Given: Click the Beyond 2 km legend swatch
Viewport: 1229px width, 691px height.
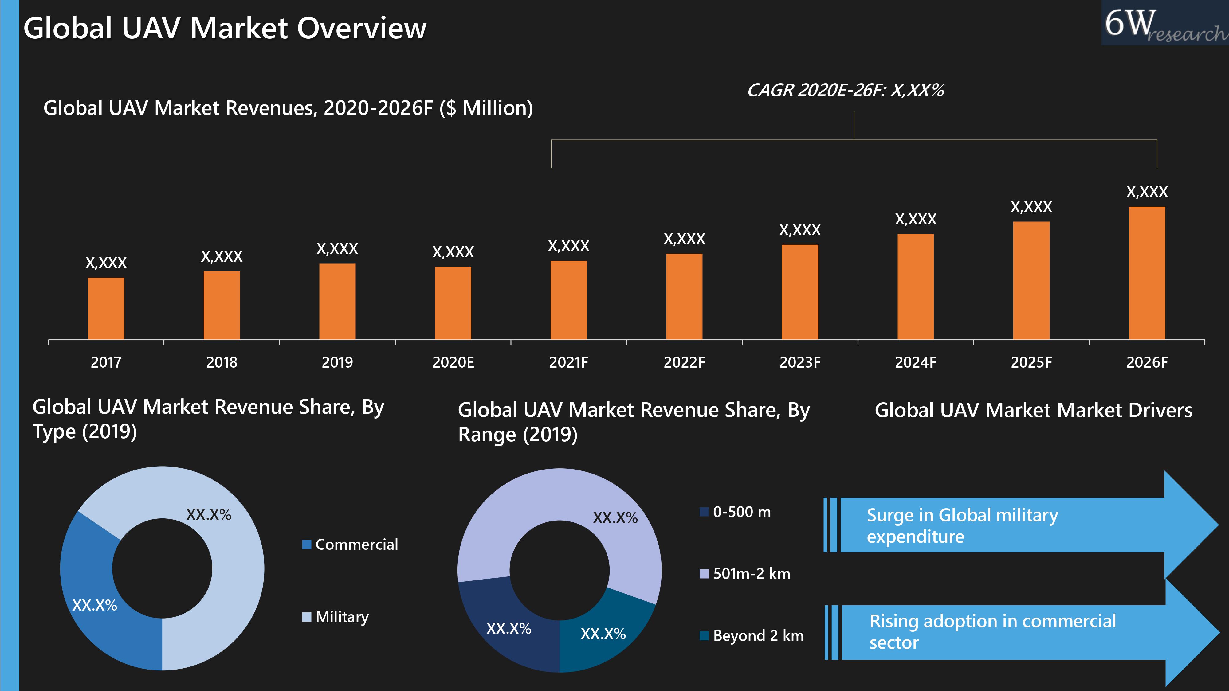Looking at the screenshot, I should pos(704,636).
